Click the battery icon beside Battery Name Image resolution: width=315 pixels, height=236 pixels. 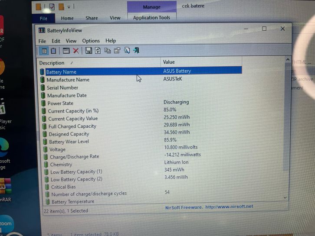(42, 72)
